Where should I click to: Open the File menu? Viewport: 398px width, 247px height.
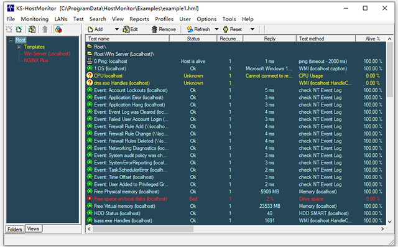(x=11, y=19)
